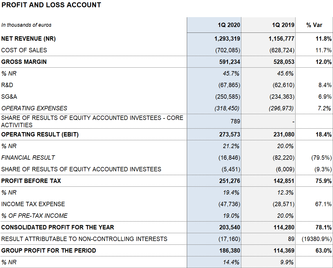Click EBIT value 273,573
This screenshot has height=268, width=333.
click(229, 134)
